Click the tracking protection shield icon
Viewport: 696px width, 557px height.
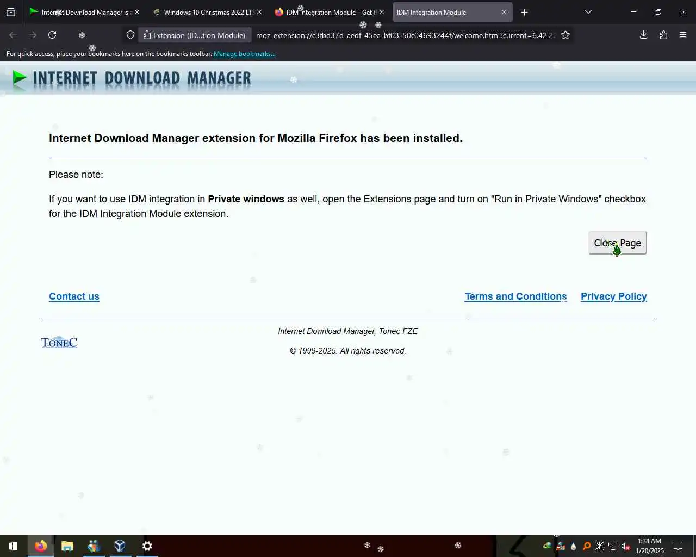[x=130, y=35]
